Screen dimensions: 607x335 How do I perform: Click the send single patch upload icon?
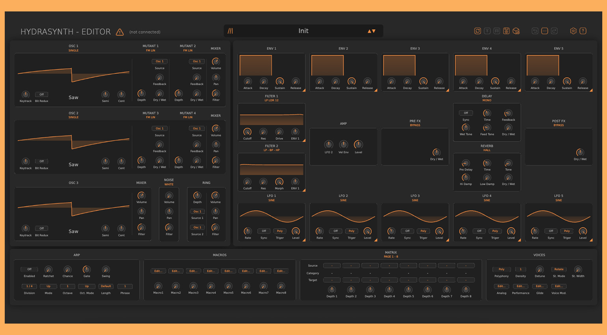(x=487, y=31)
